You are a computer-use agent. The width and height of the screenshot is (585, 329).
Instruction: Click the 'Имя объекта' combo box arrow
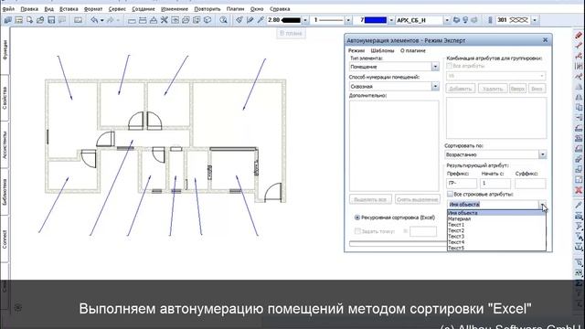click(x=542, y=205)
